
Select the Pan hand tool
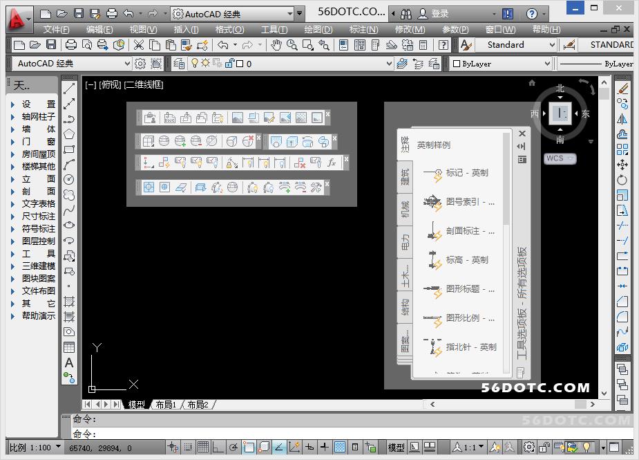click(276, 45)
